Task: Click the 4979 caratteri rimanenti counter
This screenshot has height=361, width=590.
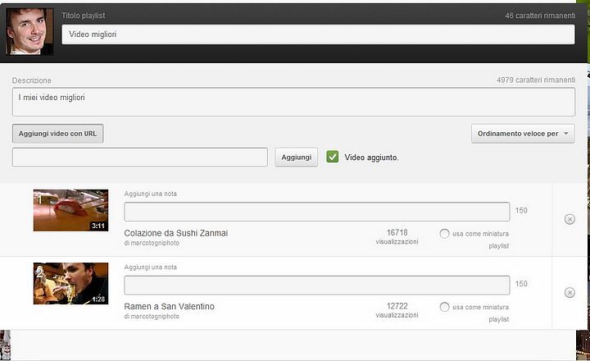Action: coord(536,80)
